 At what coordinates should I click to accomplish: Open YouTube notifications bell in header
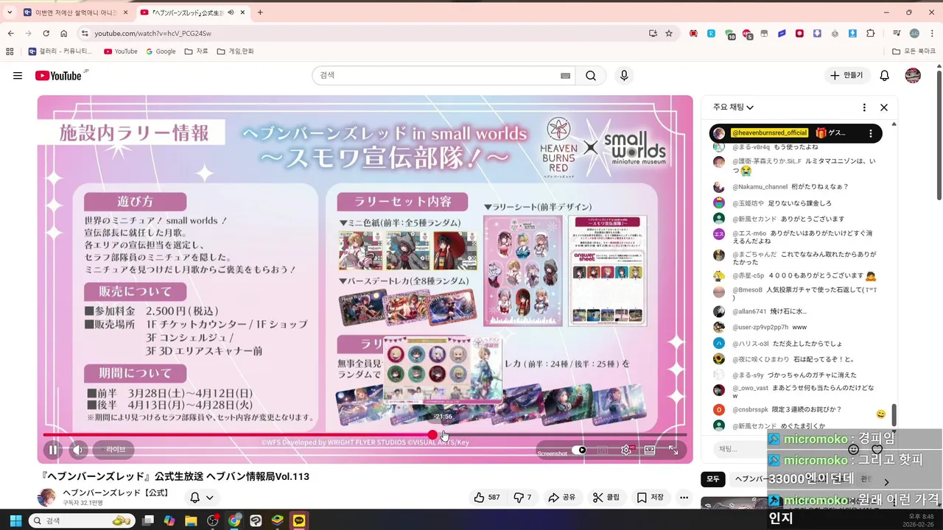[x=885, y=75]
